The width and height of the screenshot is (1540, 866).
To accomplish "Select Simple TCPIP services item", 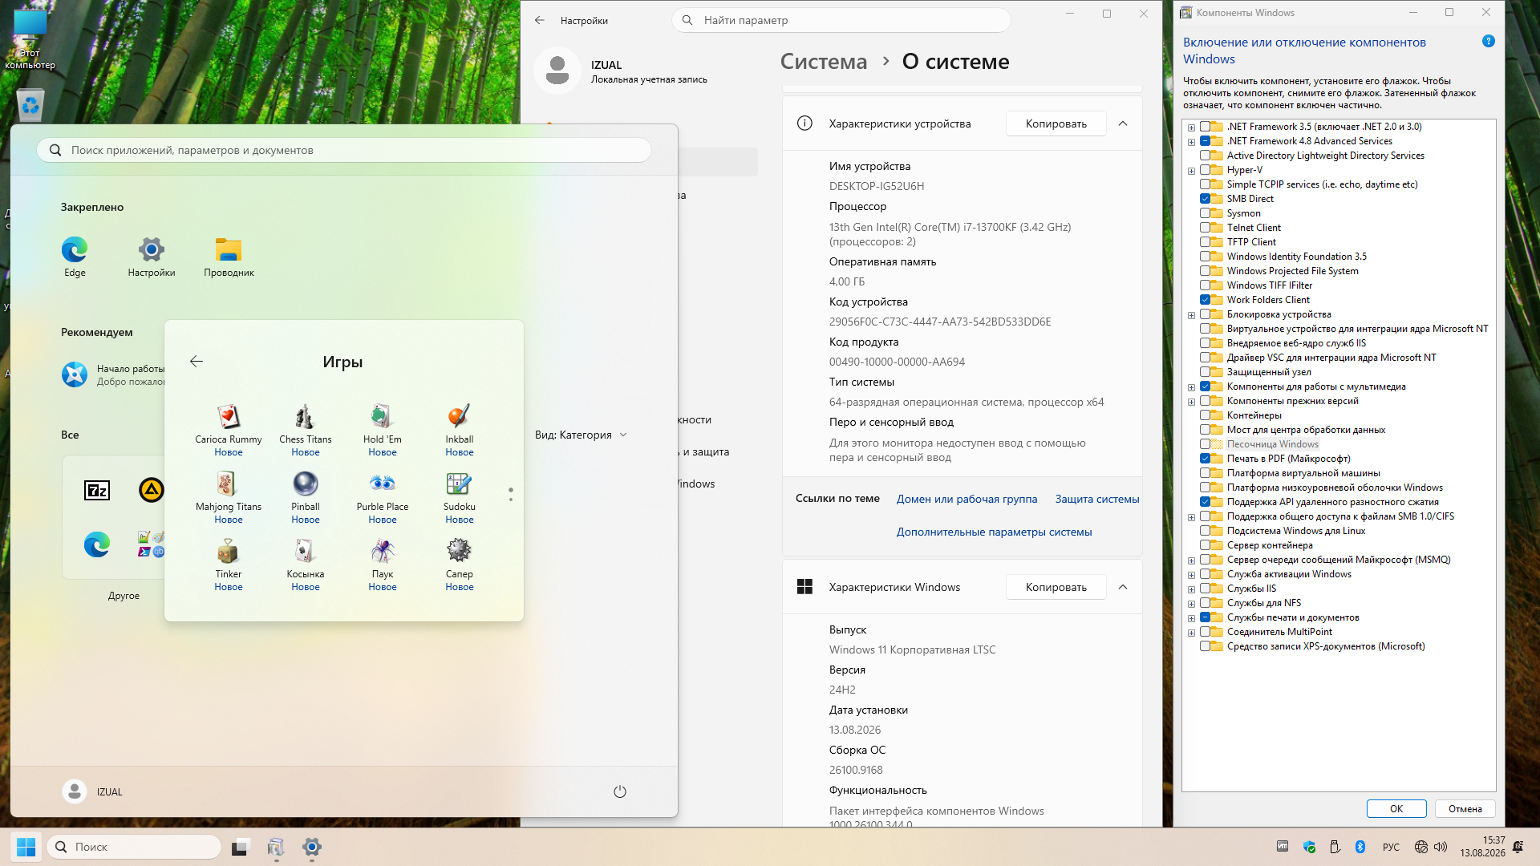I will click(1323, 184).
